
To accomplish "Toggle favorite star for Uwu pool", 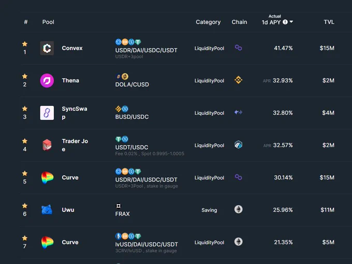I will point(25,206).
